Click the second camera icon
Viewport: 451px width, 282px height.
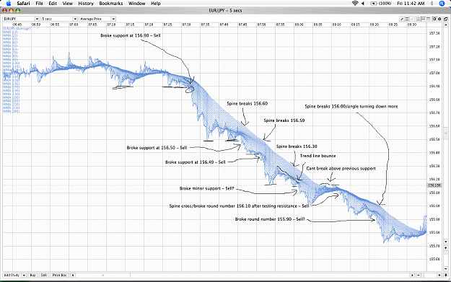[439, 19]
